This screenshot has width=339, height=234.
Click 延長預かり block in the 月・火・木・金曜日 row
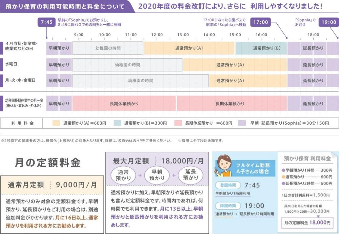coord(313,81)
